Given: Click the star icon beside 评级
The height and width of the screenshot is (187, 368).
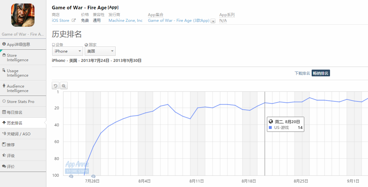Looking at the screenshot, I should [x=4, y=155].
